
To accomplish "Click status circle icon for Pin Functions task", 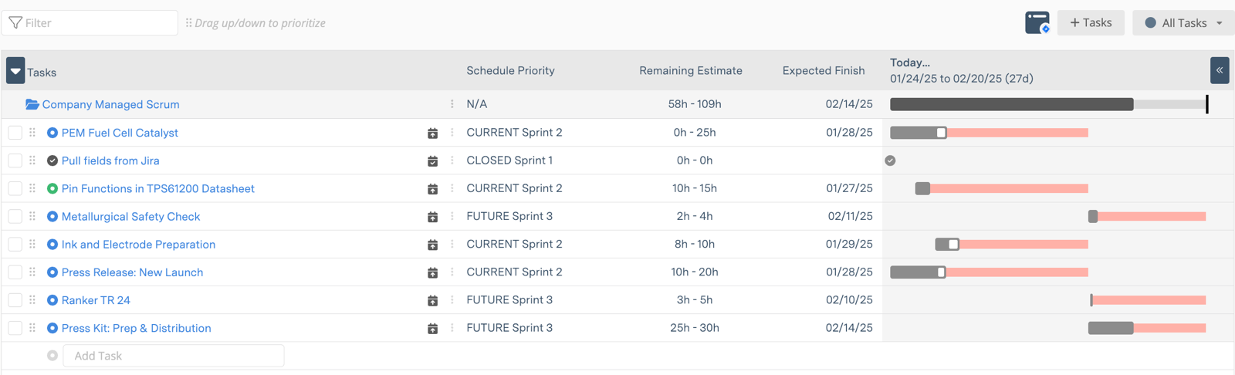I will point(52,188).
